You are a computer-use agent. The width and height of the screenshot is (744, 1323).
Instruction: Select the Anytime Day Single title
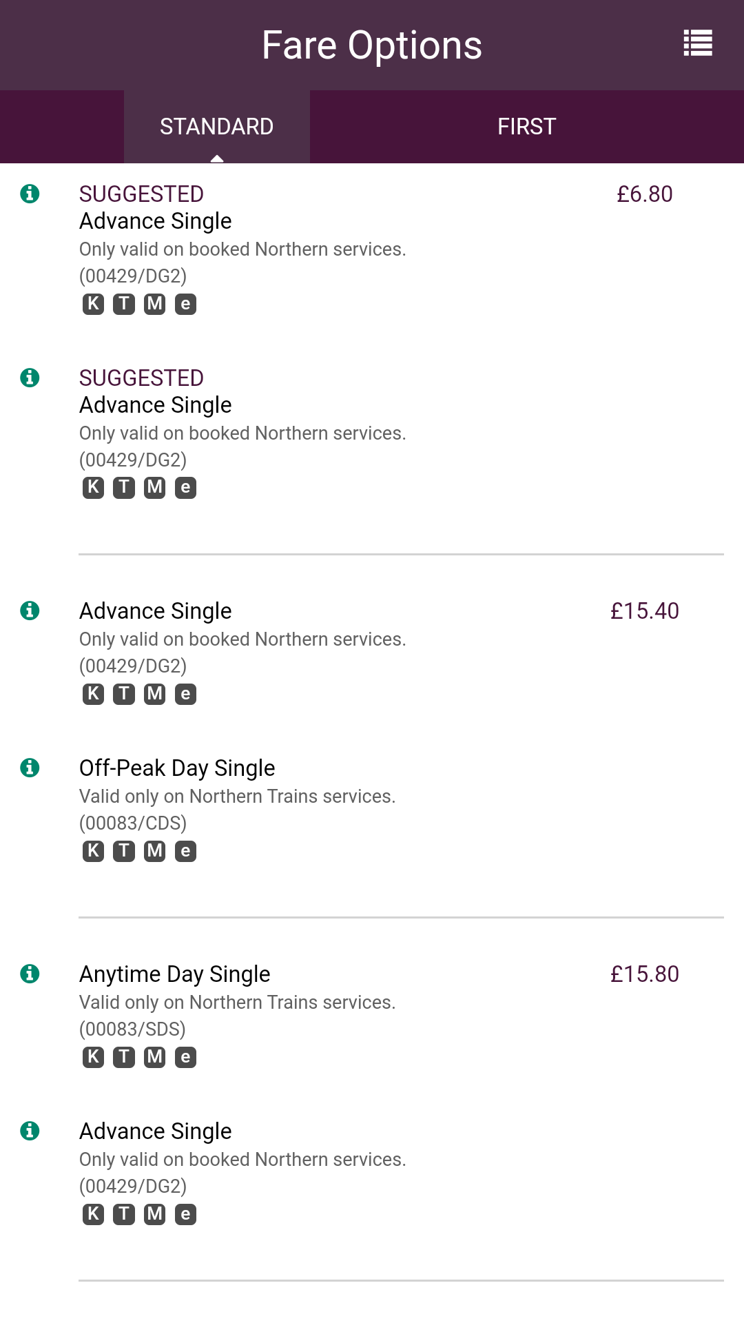pyautogui.click(x=175, y=974)
